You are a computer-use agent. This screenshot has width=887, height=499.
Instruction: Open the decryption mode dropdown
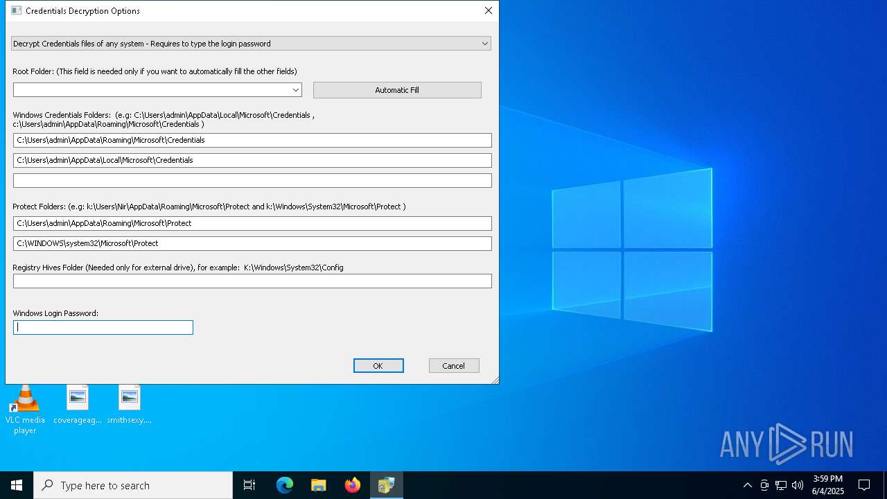[251, 44]
